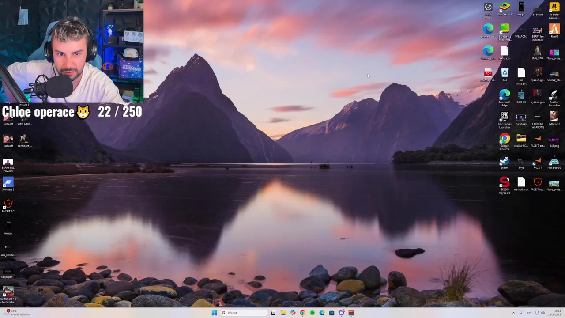
Task: Select the na titulky.srt file
Action: point(521,184)
